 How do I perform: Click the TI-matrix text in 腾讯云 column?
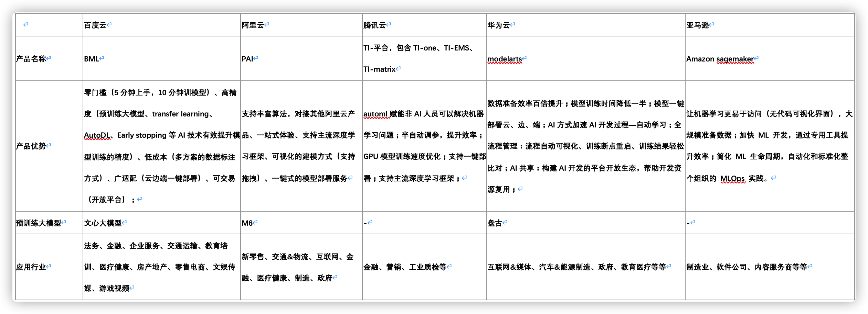click(x=379, y=69)
